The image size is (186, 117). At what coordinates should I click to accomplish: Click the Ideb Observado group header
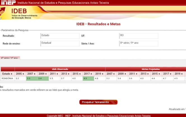[x=60, y=69]
